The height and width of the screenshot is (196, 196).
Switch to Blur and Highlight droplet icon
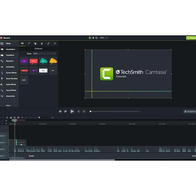(42, 44)
